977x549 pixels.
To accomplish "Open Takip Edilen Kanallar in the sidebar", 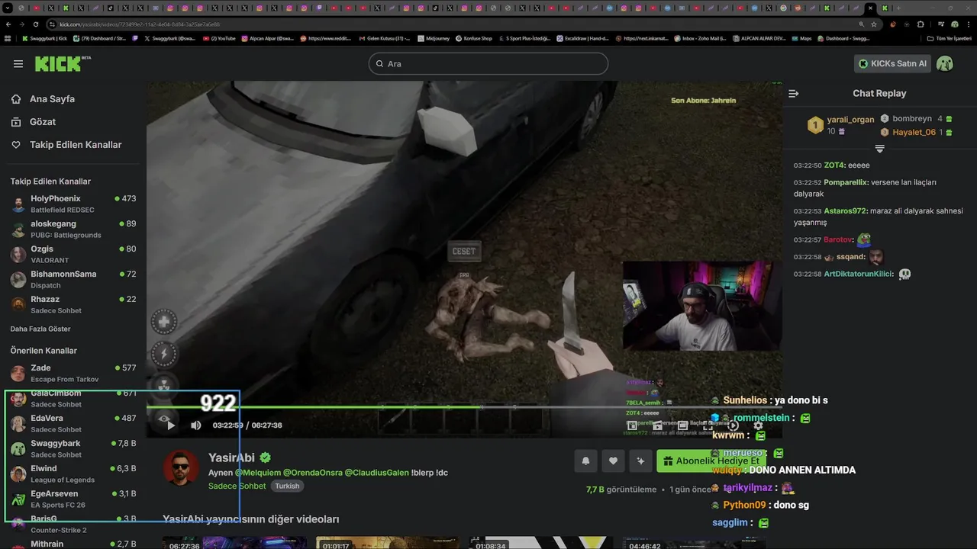I will tap(76, 145).
